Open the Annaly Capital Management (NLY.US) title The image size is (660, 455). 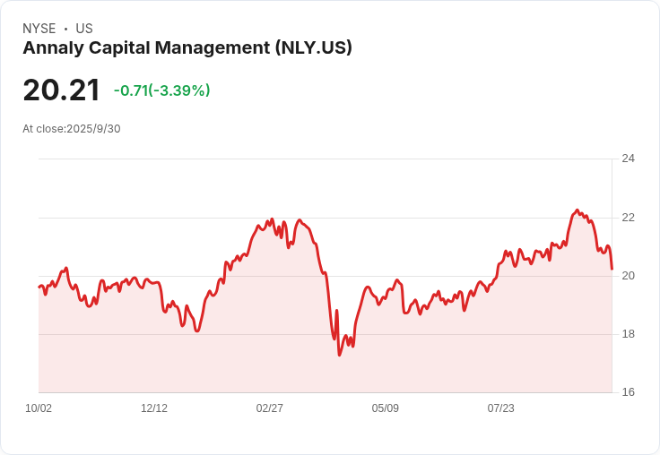pyautogui.click(x=187, y=48)
